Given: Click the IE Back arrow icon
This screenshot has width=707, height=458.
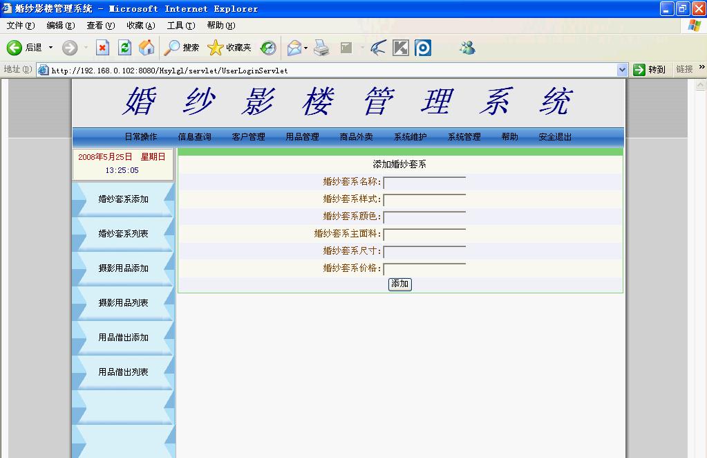Looking at the screenshot, I should coord(14,47).
